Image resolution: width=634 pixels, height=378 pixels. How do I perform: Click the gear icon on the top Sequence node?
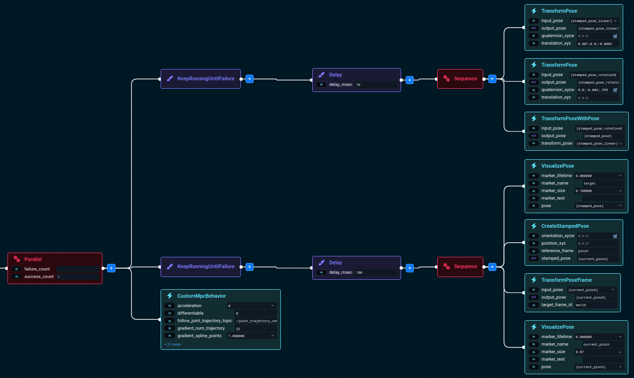point(447,78)
